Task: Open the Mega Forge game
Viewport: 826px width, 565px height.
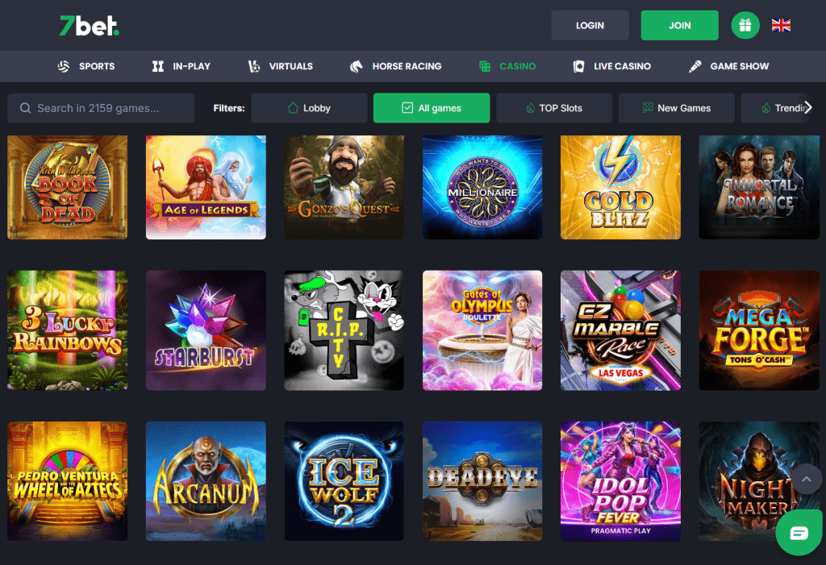Action: click(x=759, y=330)
